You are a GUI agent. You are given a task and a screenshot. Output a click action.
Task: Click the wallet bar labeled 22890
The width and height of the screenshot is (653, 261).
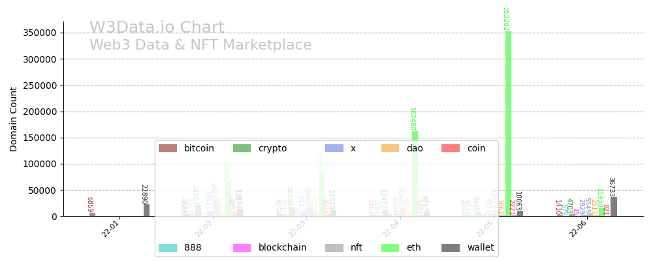click(x=146, y=210)
